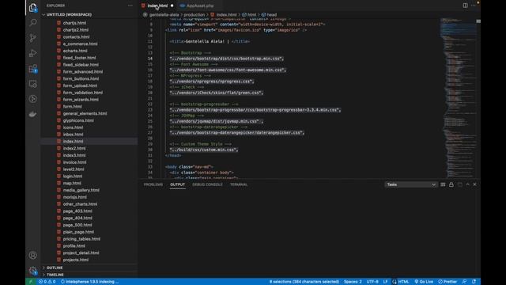
Task: Open the output channel Tasks dropdown
Action: [x=411, y=184]
